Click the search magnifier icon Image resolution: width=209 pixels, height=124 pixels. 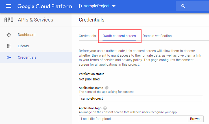183,6
